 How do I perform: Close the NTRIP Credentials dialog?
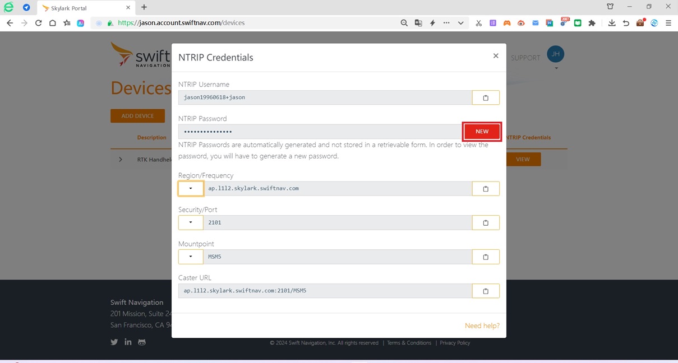point(496,56)
